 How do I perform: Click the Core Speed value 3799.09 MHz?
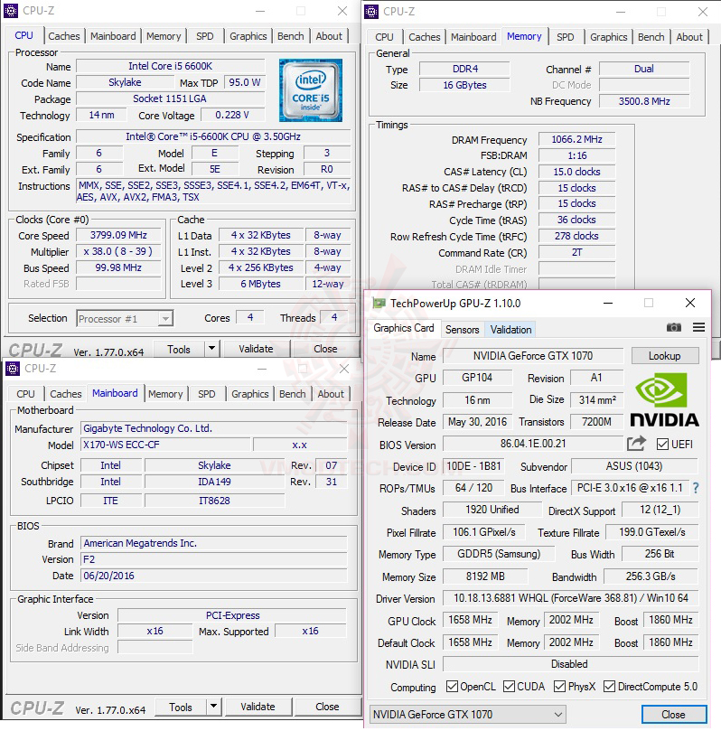click(x=118, y=235)
